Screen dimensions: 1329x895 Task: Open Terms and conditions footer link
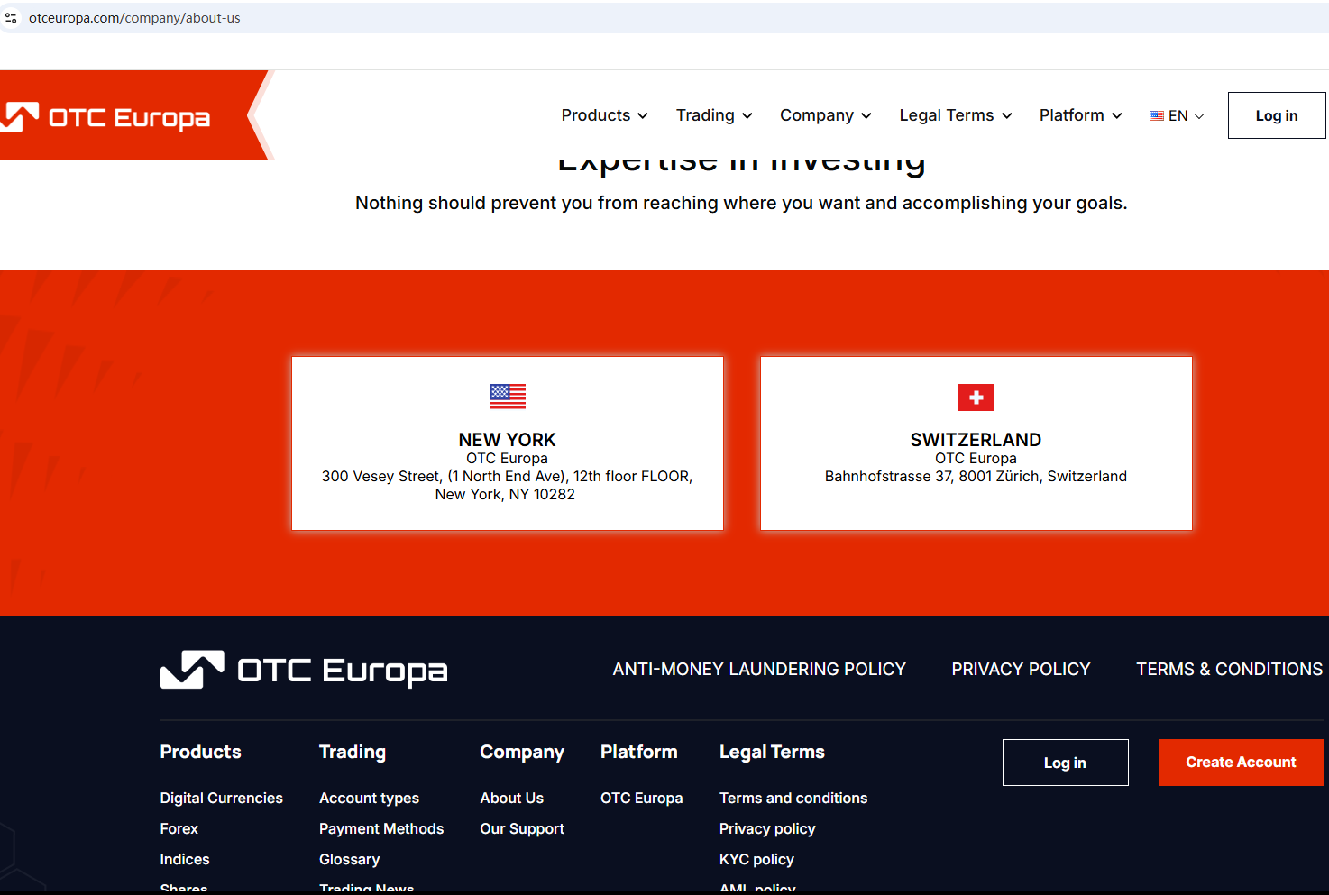coord(793,799)
